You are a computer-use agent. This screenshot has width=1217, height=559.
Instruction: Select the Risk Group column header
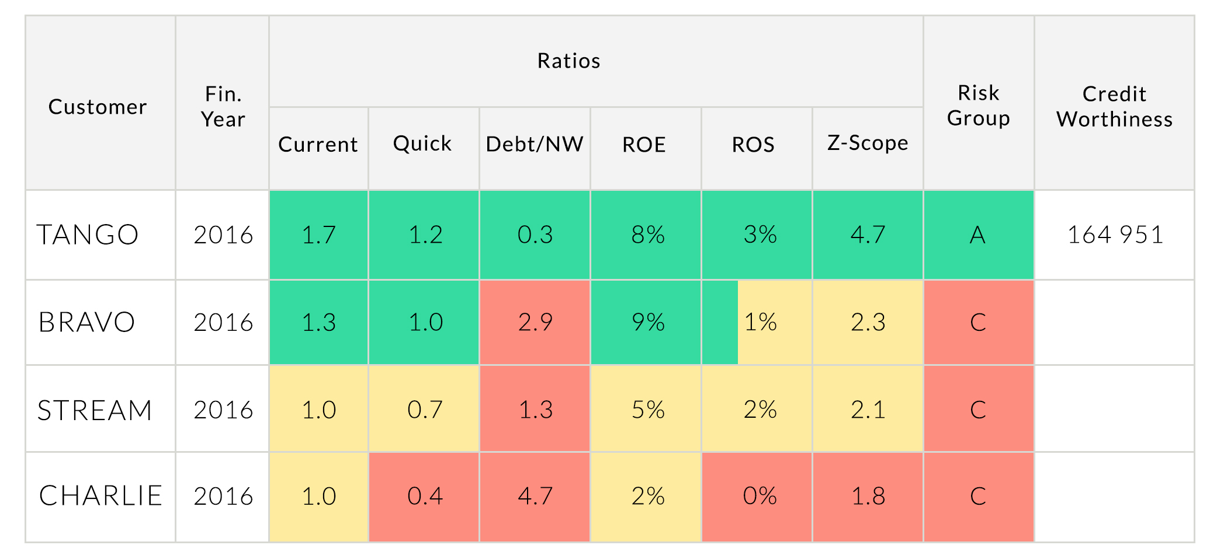979,106
